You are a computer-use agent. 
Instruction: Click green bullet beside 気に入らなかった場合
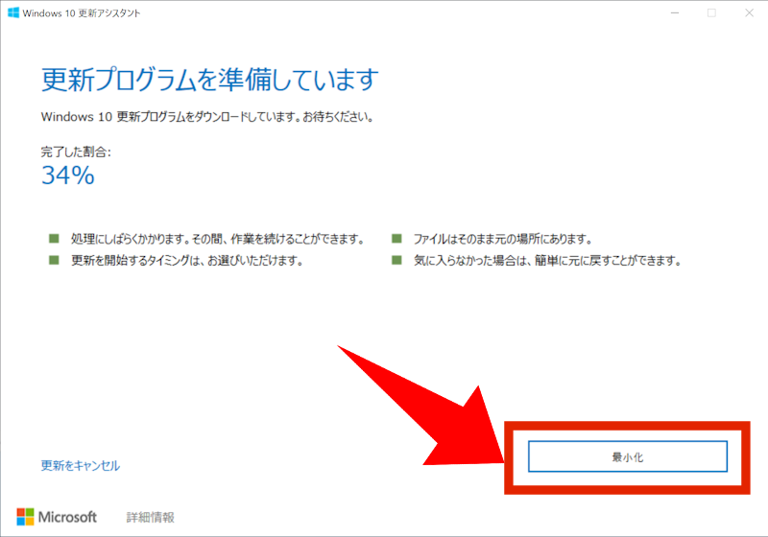[x=396, y=260]
